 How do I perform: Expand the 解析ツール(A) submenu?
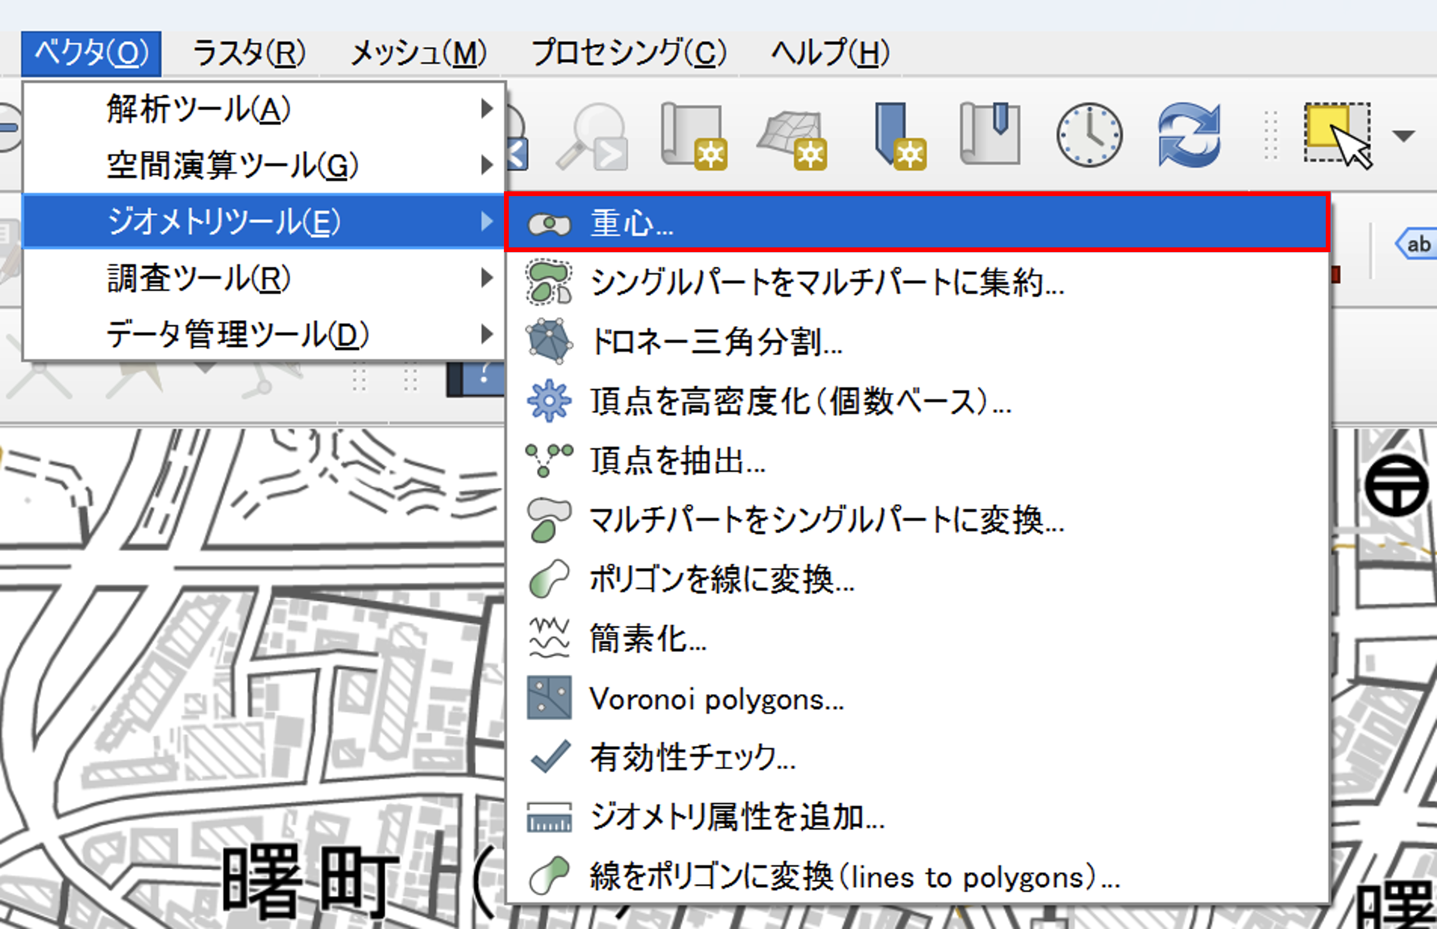click(264, 109)
